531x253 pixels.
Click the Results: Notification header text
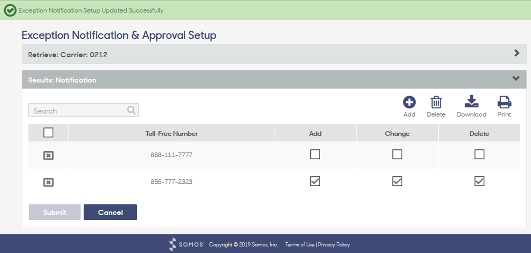coord(62,80)
